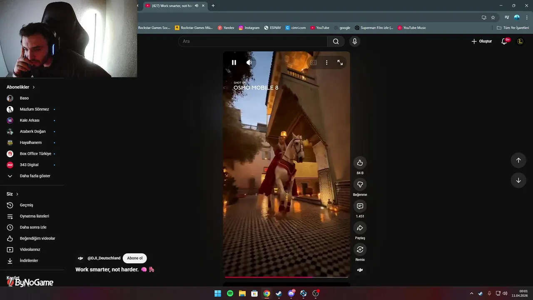Open the DJI sound avatar below Remix
The width and height of the screenshot is (533, 300).
[360, 270]
